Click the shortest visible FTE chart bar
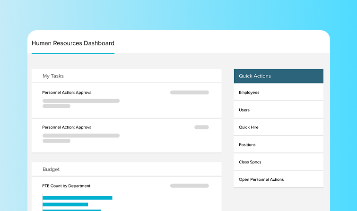The image size is (357, 211). (65, 205)
